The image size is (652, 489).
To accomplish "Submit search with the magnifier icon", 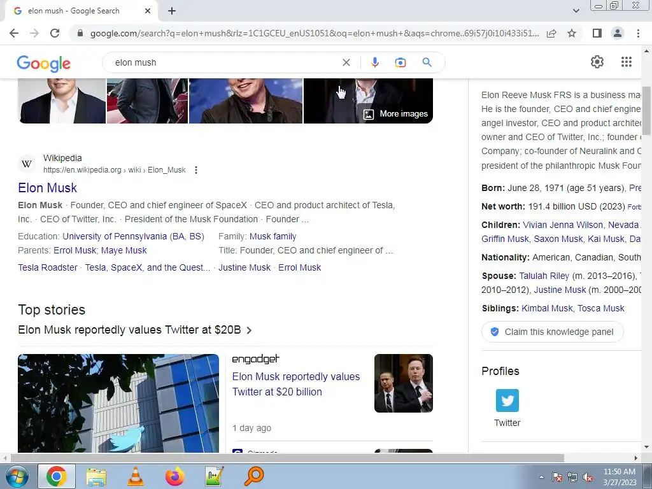I will coord(427,62).
